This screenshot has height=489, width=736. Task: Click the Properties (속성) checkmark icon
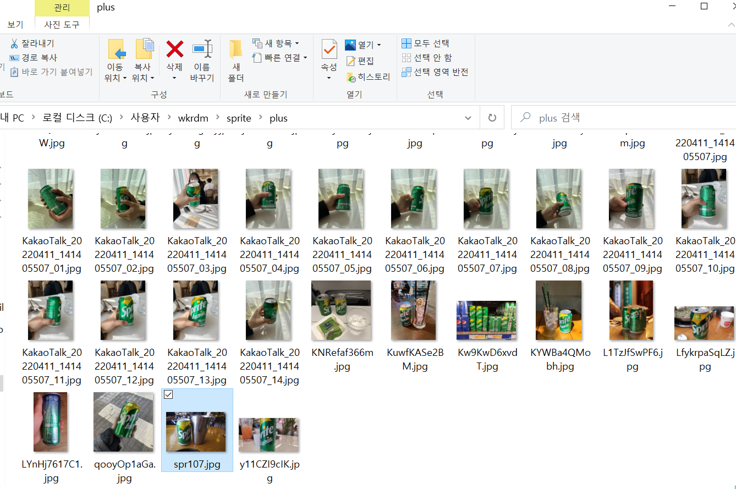pyautogui.click(x=329, y=50)
